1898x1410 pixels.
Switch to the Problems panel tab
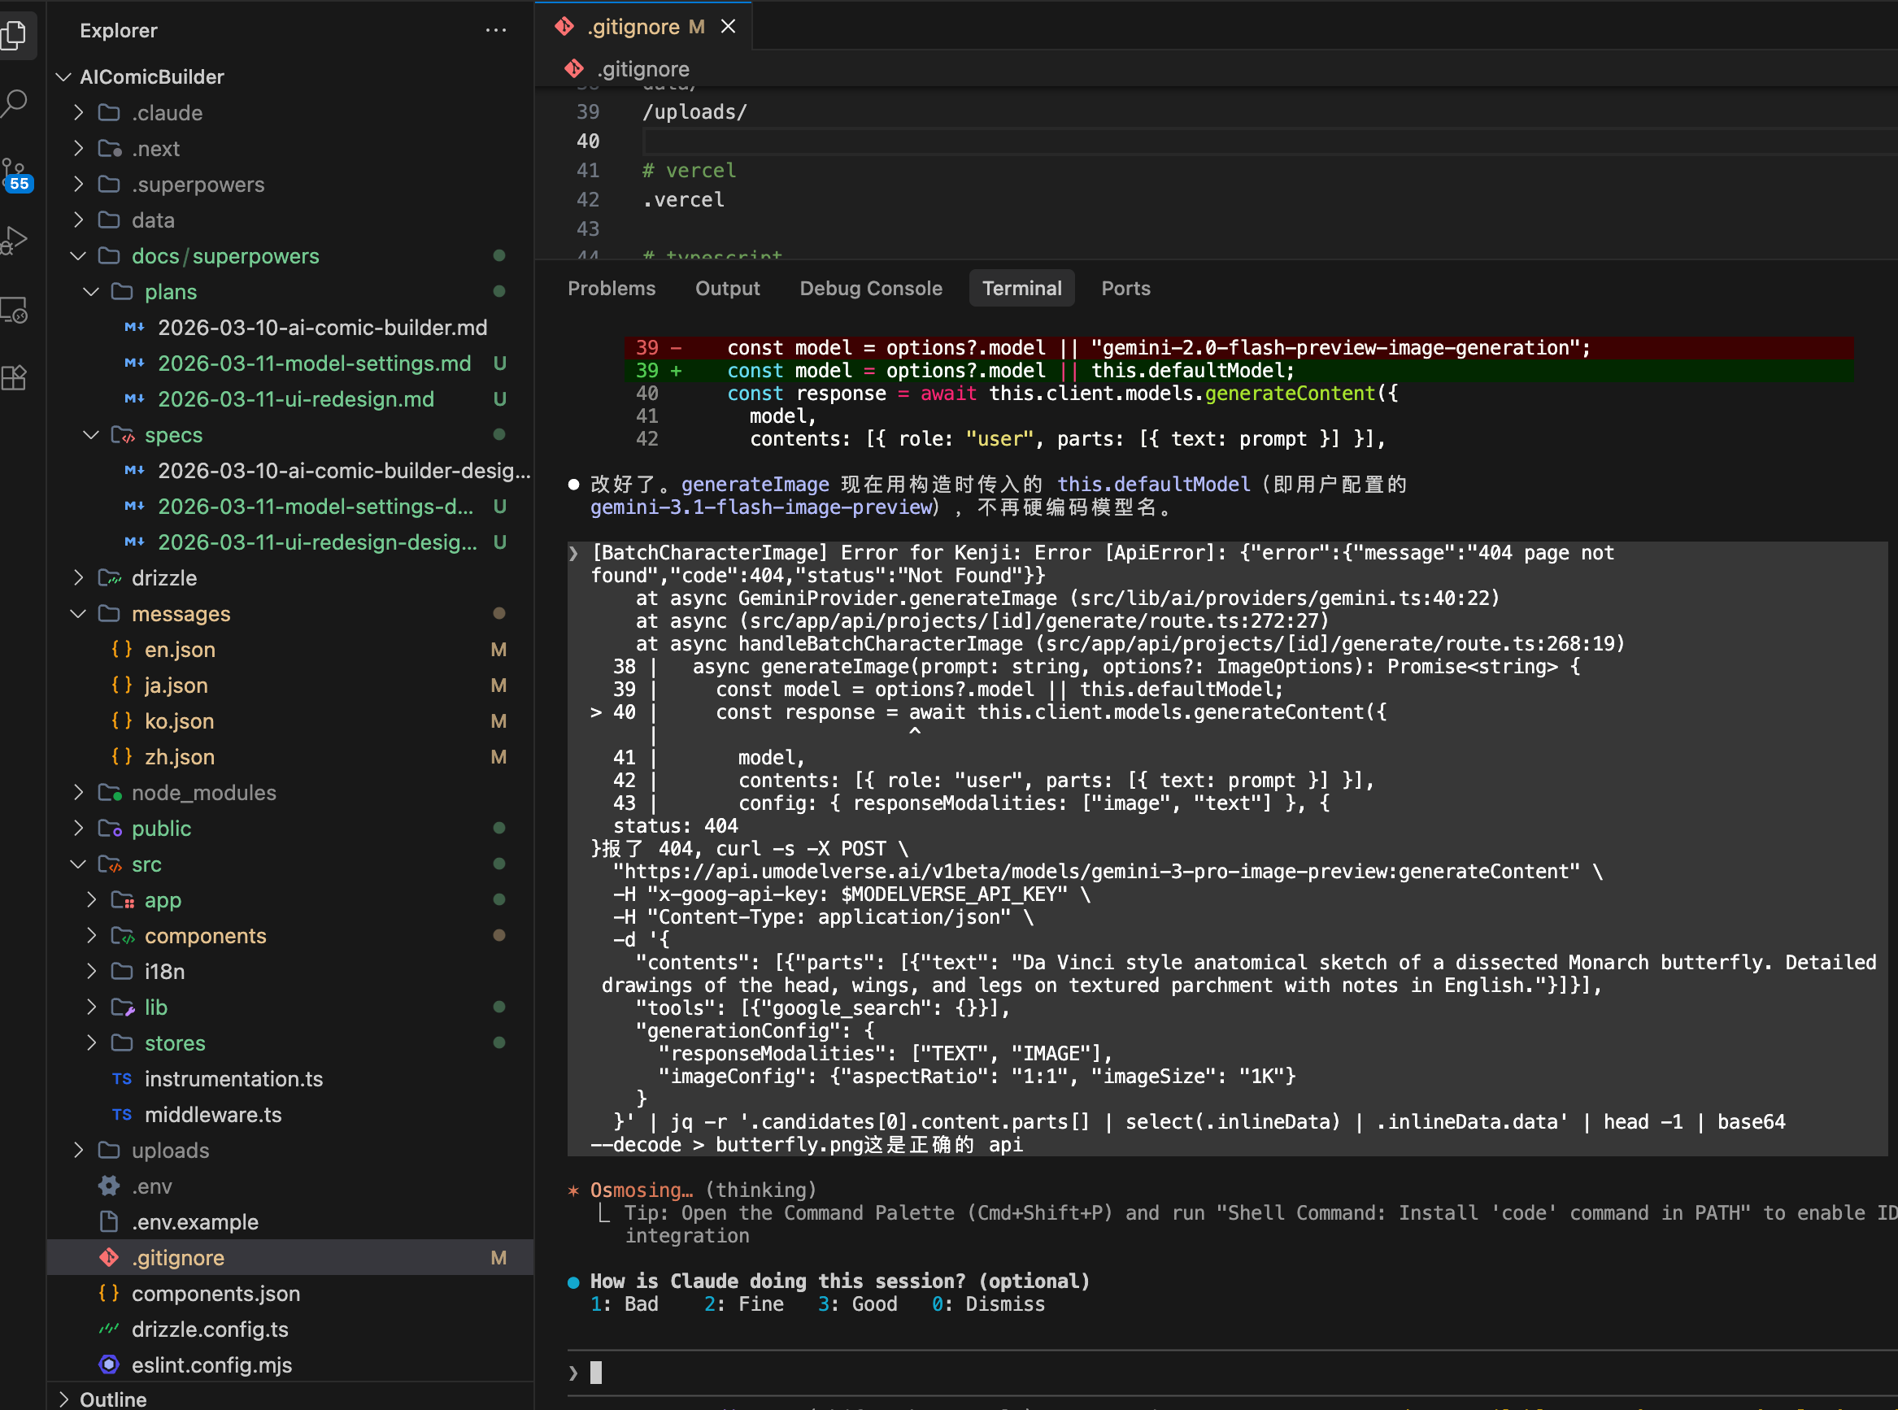pyautogui.click(x=611, y=289)
